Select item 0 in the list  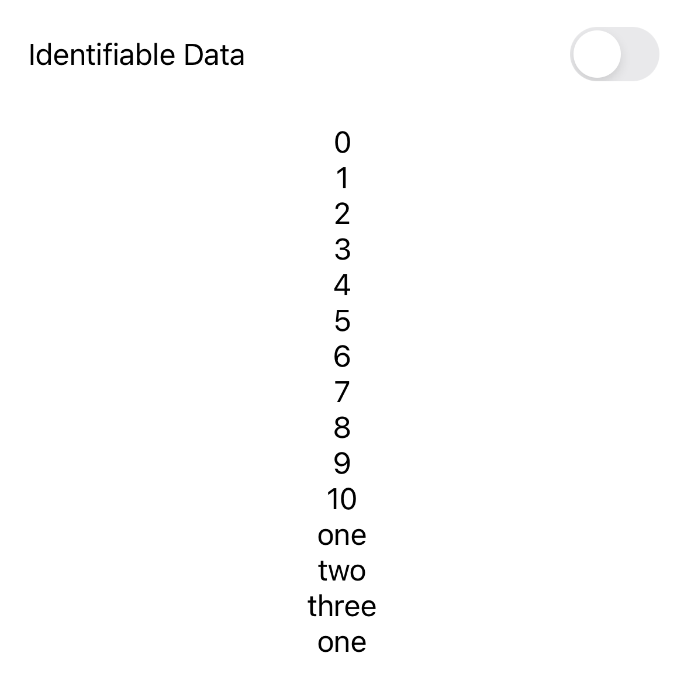[x=341, y=142]
